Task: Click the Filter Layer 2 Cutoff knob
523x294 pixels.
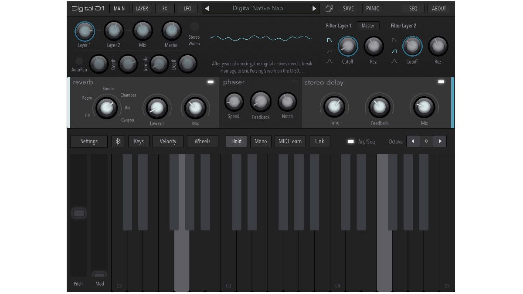Action: 412,46
